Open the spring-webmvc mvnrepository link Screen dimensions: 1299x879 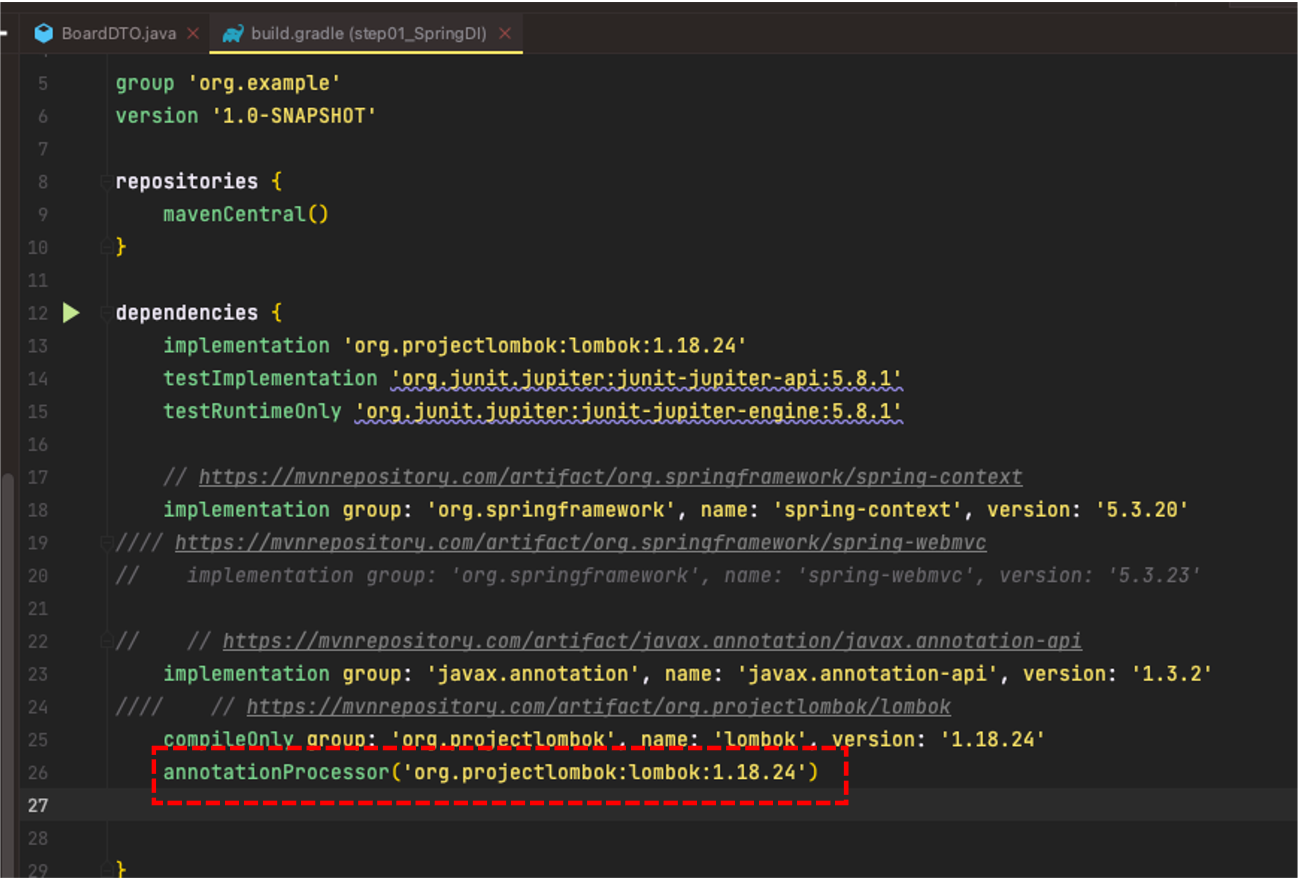click(x=580, y=542)
